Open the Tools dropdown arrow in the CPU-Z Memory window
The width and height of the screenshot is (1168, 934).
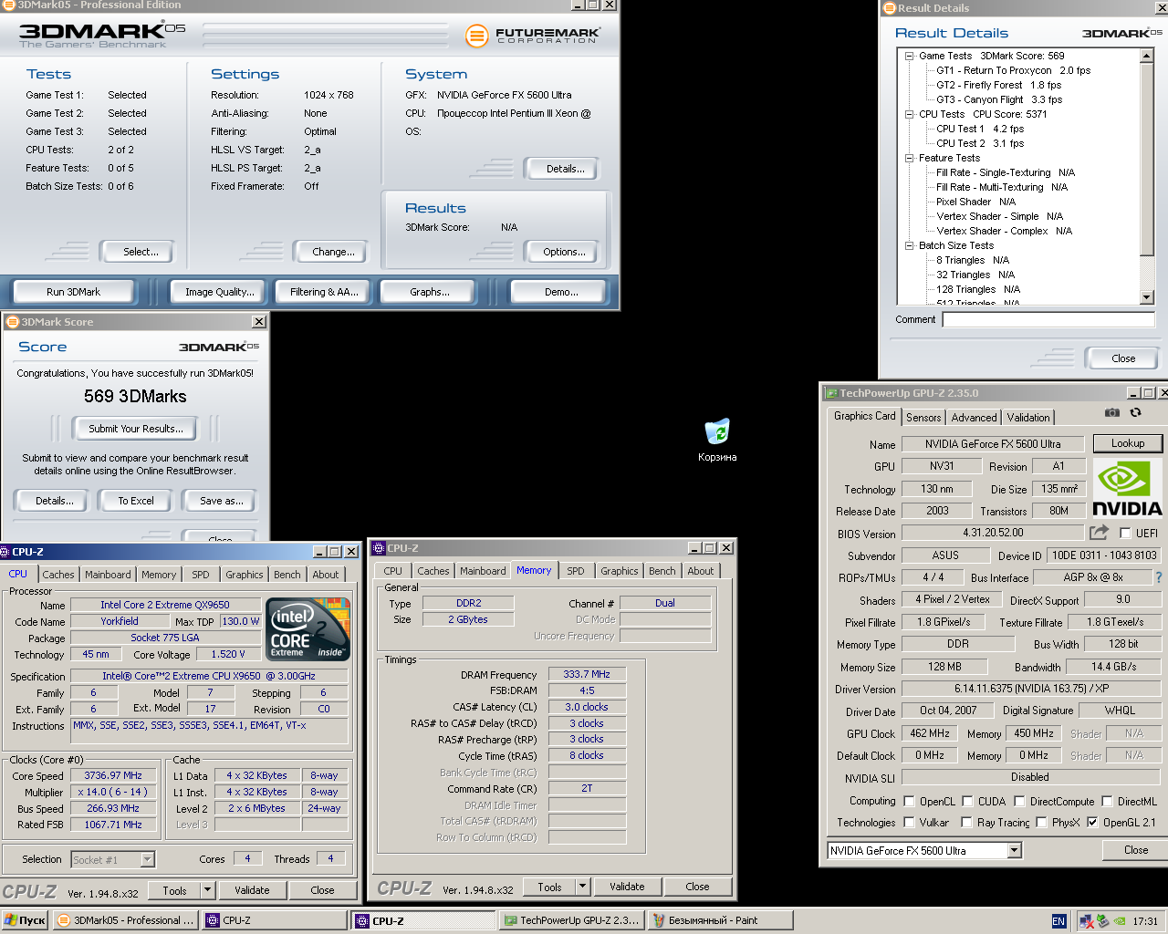click(x=582, y=887)
